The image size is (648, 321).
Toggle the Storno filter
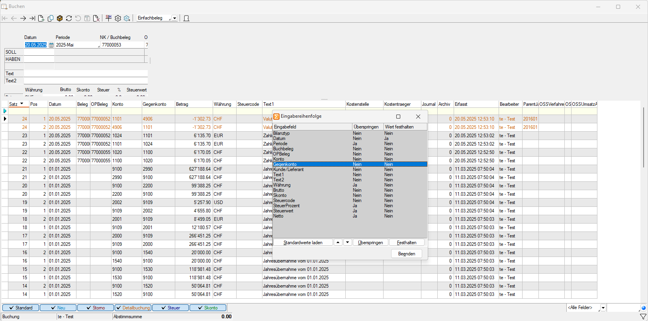point(96,308)
